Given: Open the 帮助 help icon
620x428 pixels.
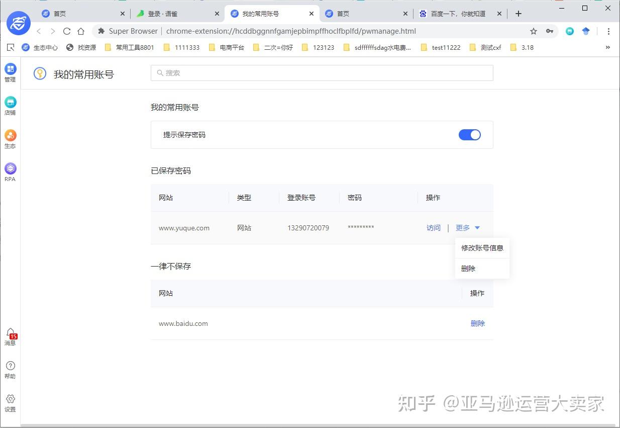Looking at the screenshot, I should (10, 370).
